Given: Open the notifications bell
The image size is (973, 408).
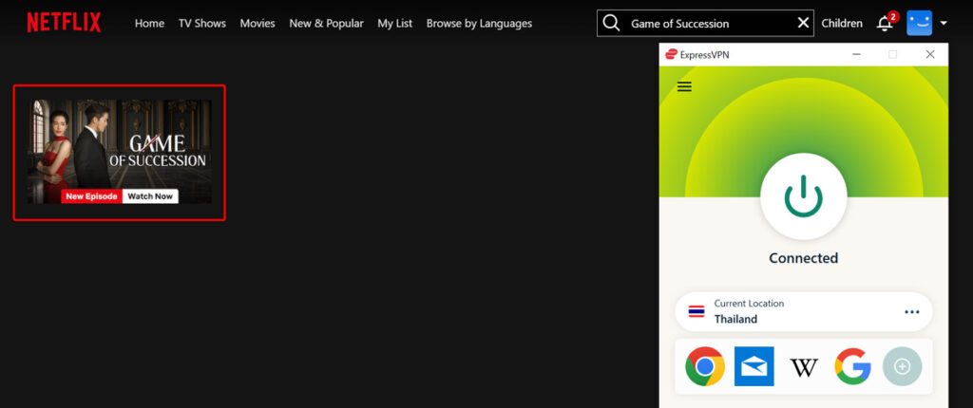Looking at the screenshot, I should [x=885, y=24].
